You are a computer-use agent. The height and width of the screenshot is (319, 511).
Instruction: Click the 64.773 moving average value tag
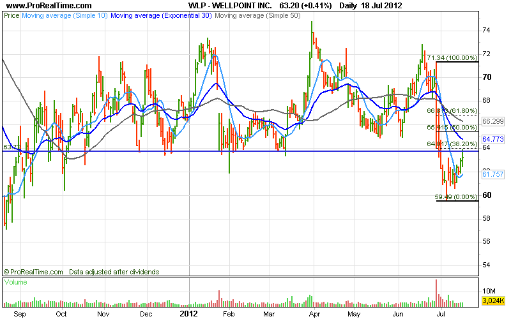pos(492,139)
